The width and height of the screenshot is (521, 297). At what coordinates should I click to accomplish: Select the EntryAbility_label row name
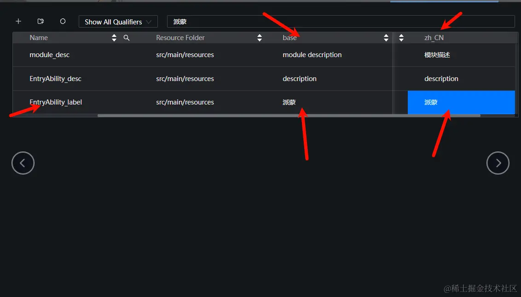pos(56,102)
